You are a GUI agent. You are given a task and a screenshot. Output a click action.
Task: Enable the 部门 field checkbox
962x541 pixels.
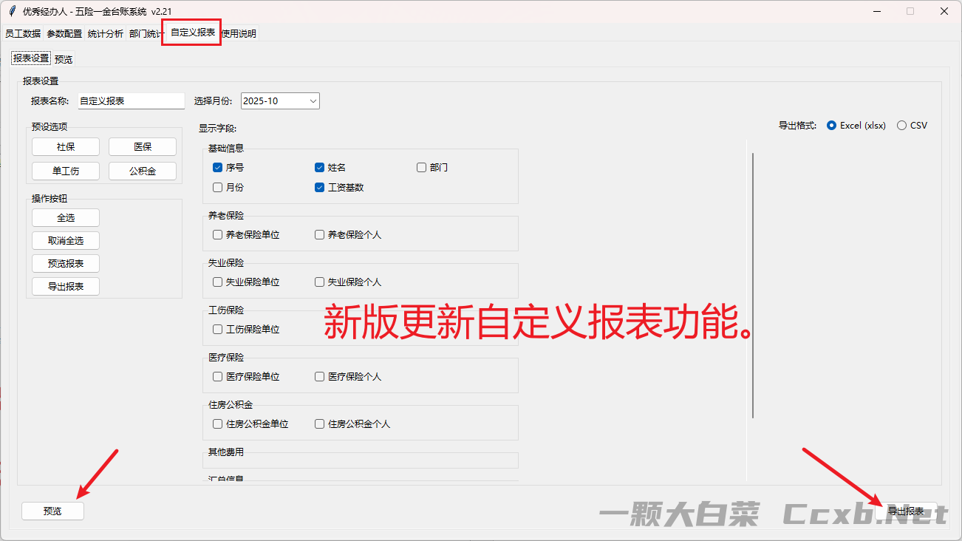coord(421,168)
